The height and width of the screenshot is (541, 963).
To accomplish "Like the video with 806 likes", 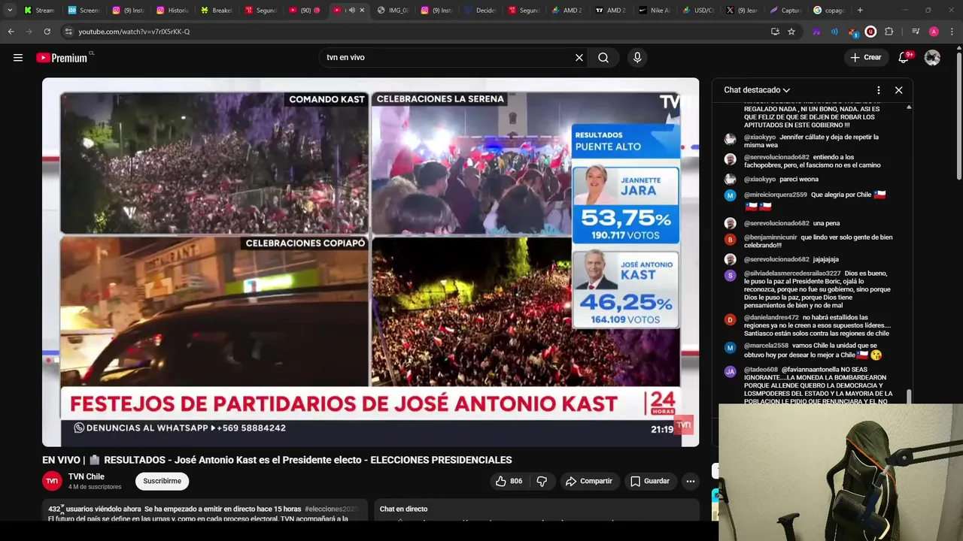I will tap(509, 481).
